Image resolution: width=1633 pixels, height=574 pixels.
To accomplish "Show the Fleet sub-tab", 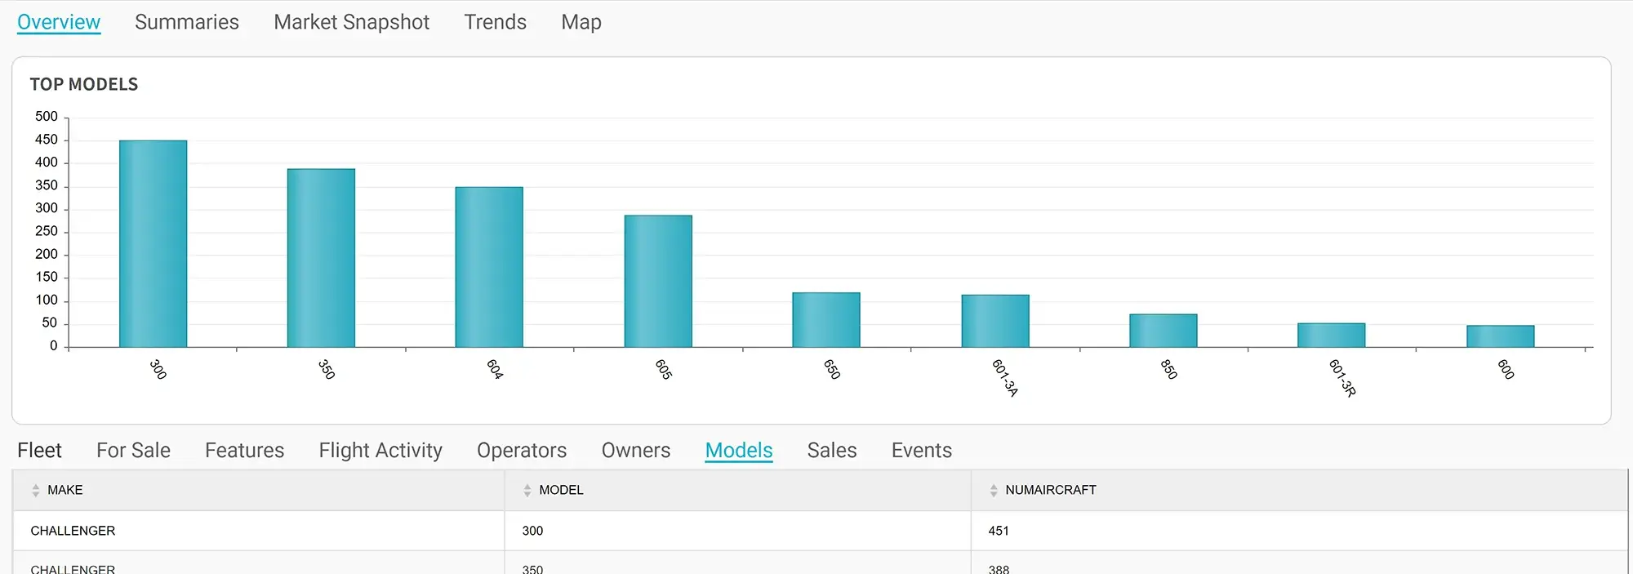I will click(39, 450).
